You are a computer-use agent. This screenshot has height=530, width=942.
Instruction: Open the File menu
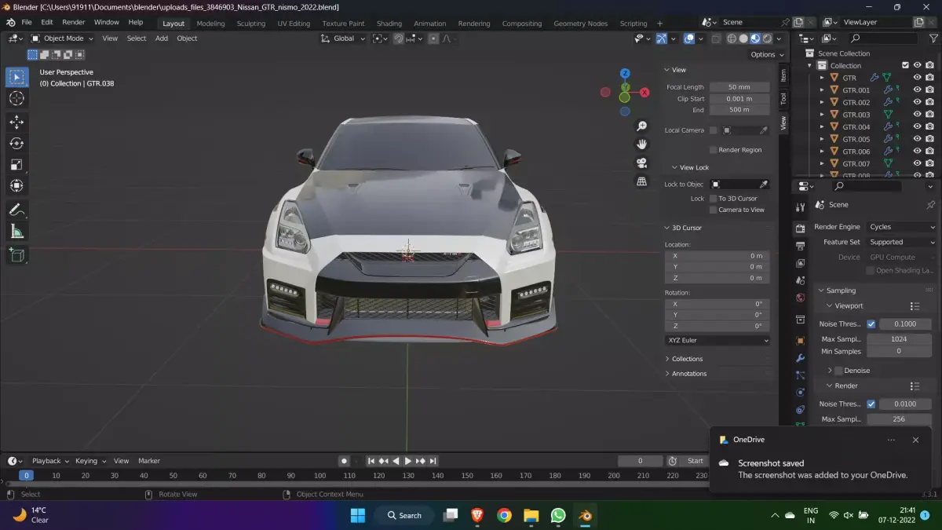click(x=27, y=22)
